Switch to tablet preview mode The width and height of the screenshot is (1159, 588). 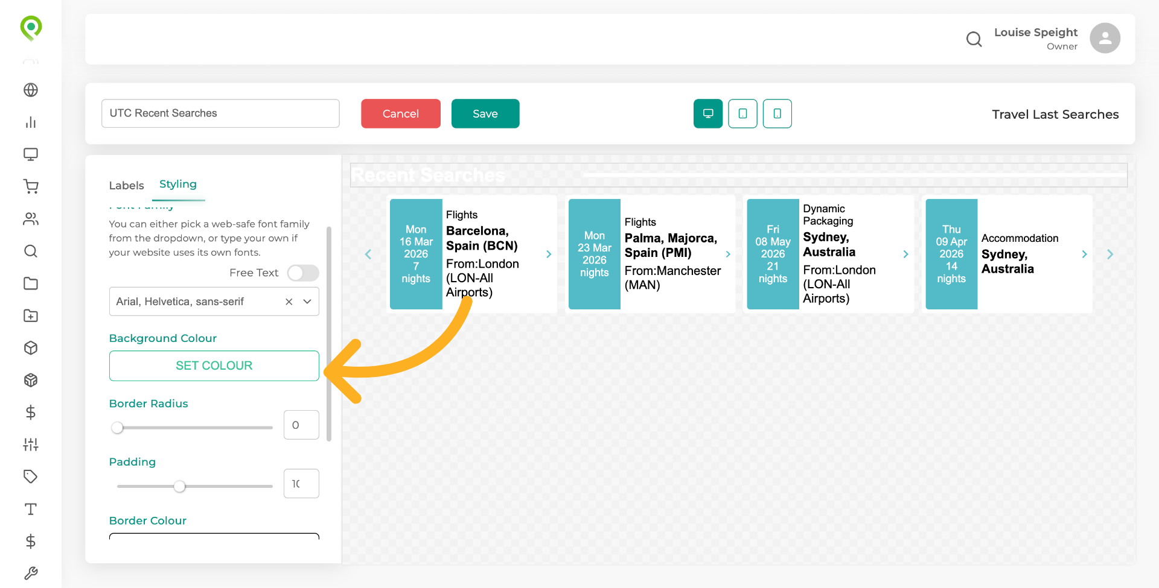(742, 113)
